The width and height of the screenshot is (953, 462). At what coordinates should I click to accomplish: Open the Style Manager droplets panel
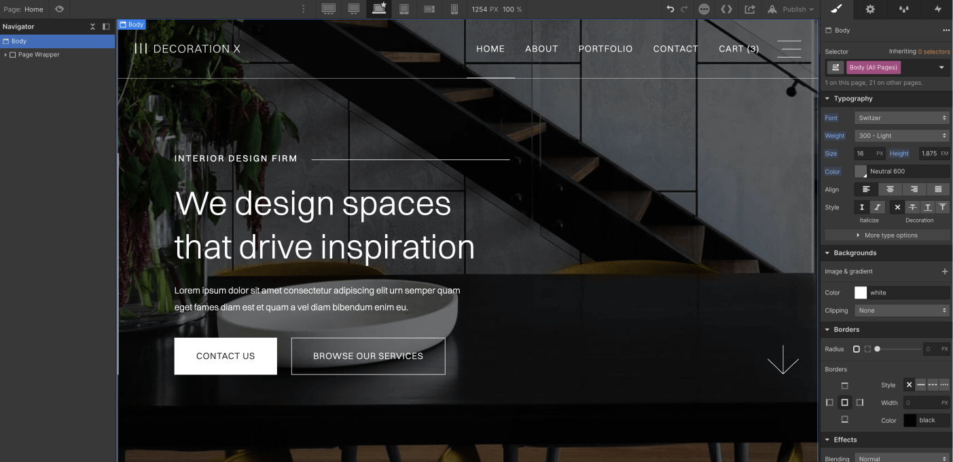click(x=903, y=9)
